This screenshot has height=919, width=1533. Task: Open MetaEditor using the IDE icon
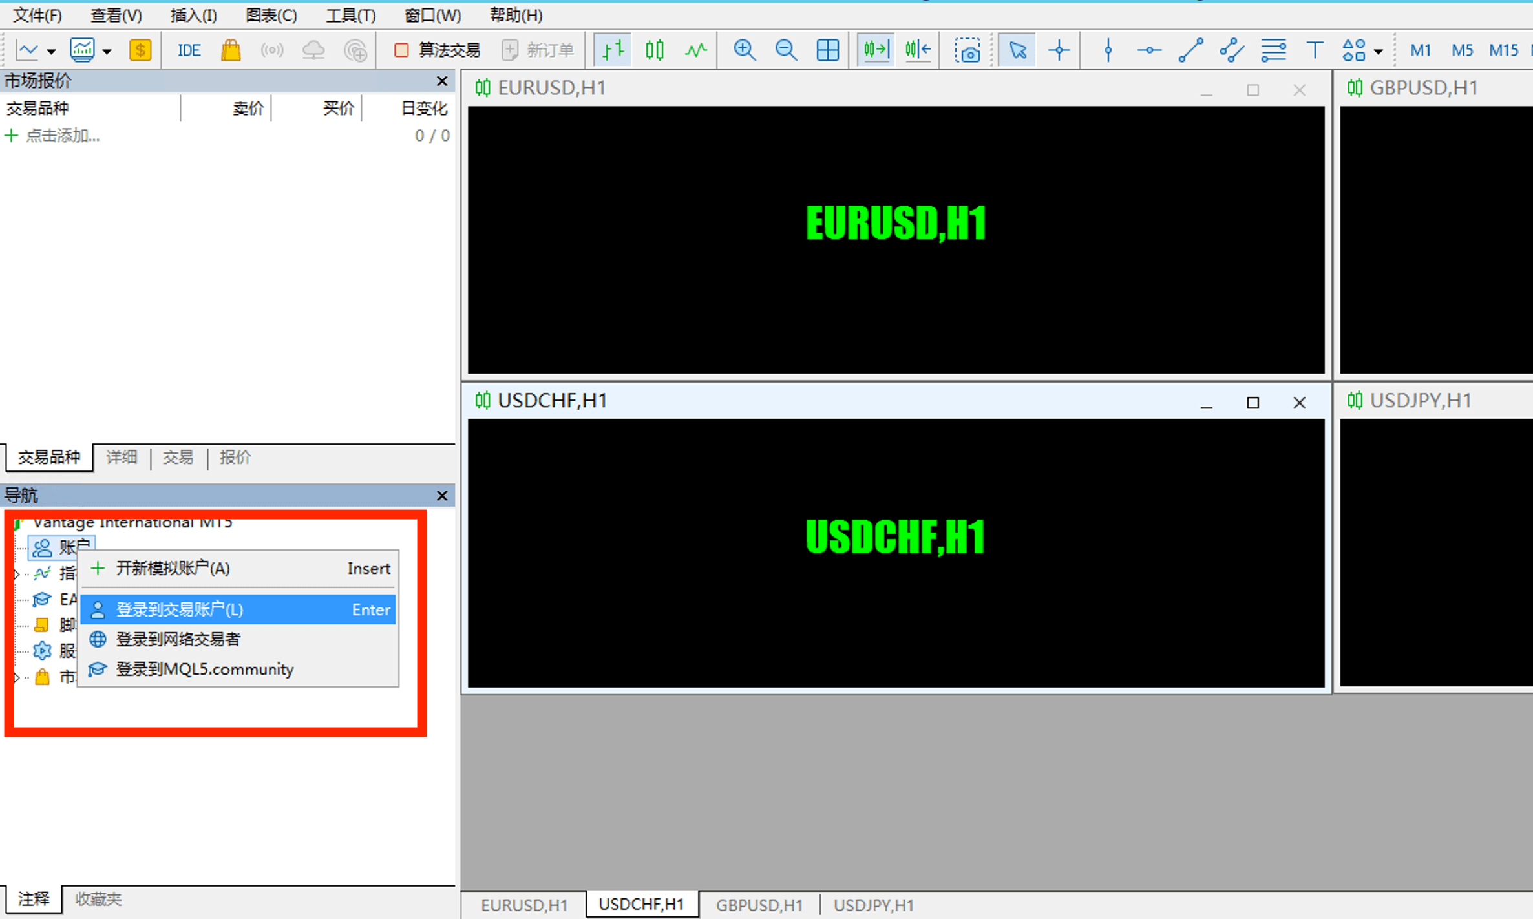pyautogui.click(x=187, y=50)
